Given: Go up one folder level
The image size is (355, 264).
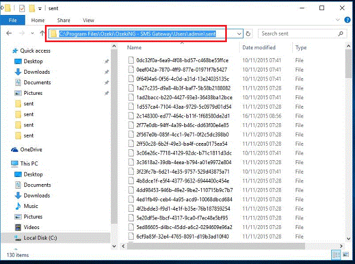Looking at the screenshot, I should 42,33.
